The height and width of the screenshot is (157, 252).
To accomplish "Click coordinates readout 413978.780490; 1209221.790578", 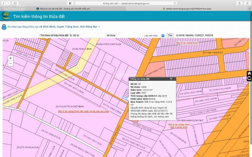I will [x=194, y=35].
